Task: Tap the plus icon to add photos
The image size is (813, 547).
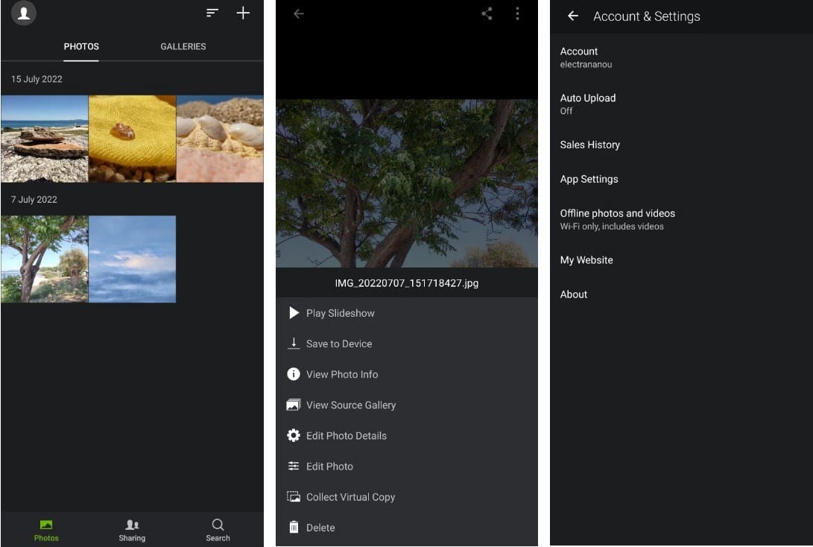Action: [243, 13]
